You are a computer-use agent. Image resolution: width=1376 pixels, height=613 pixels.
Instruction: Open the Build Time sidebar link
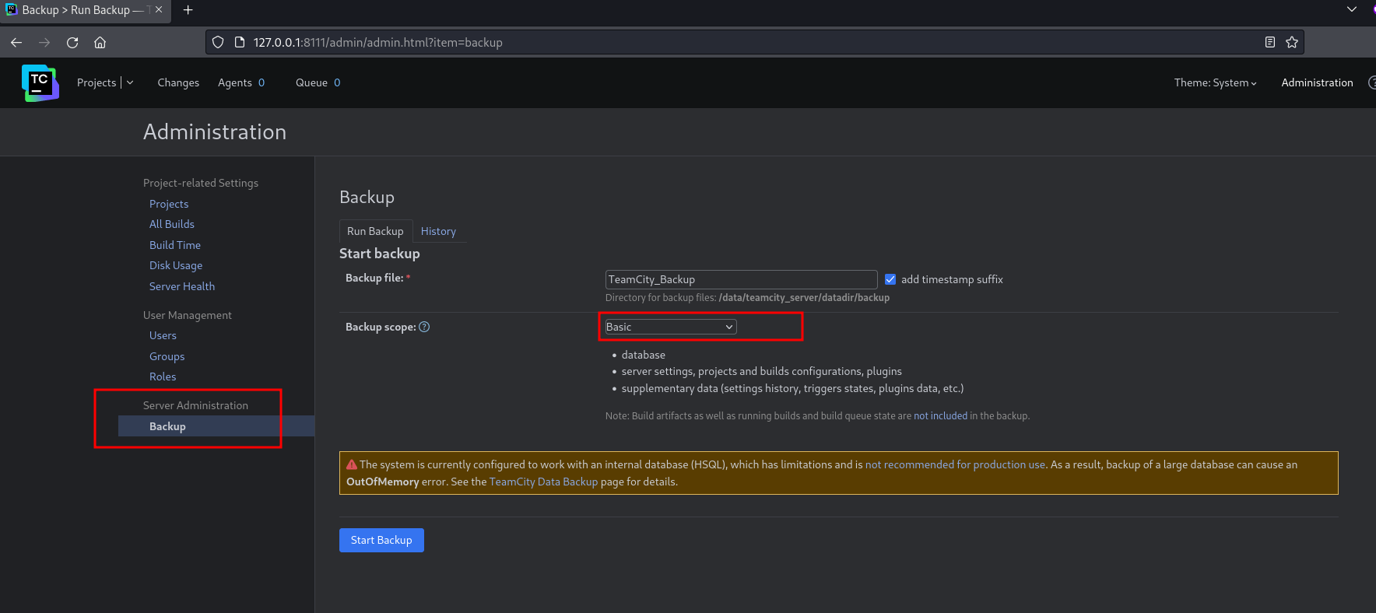tap(175, 245)
